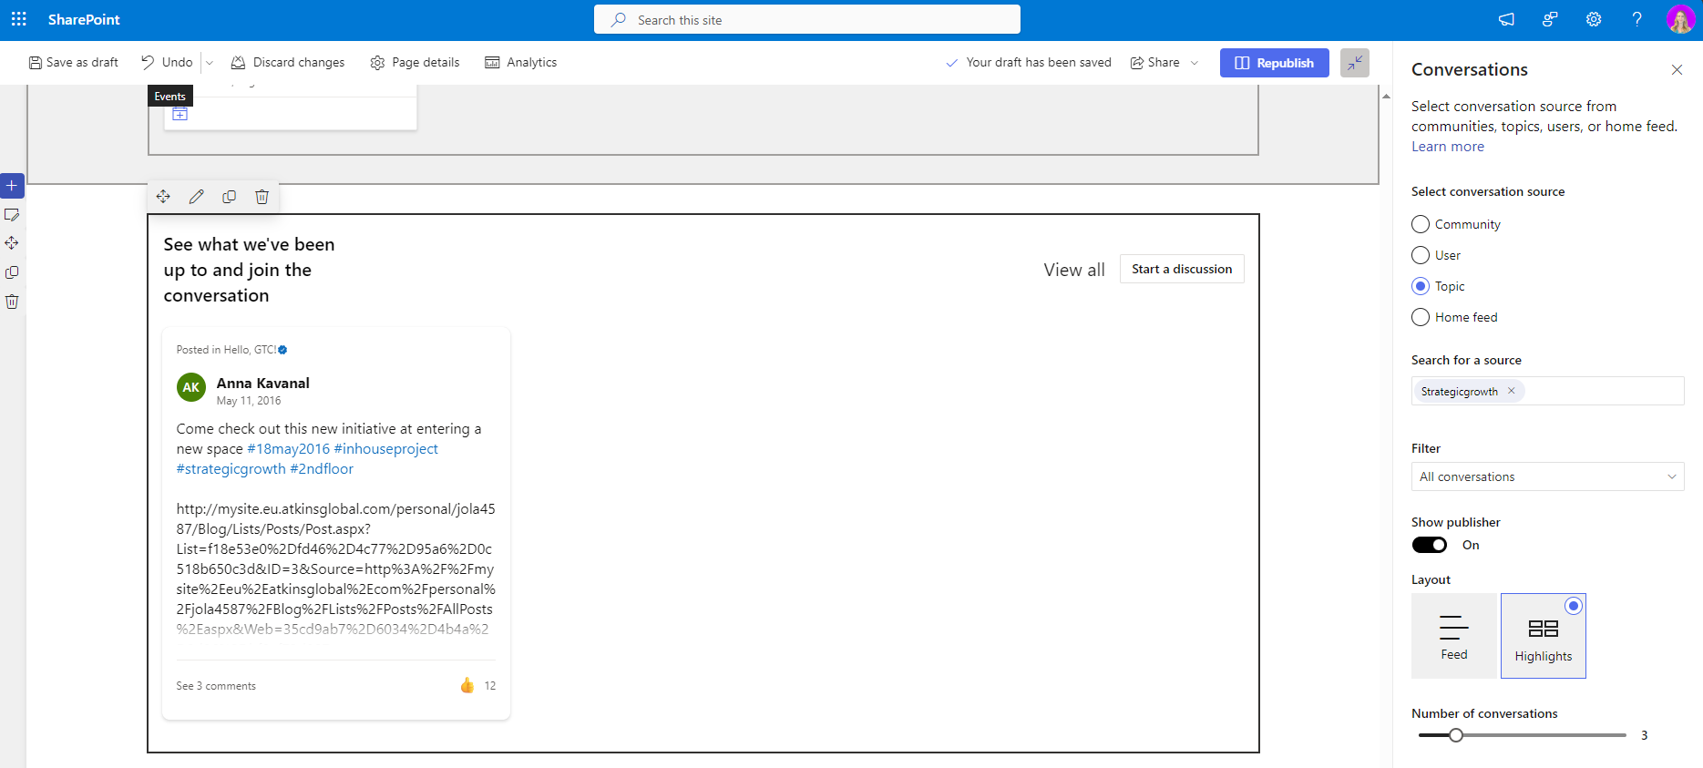Open the All conversations filter dropdown
1703x768 pixels.
coord(1547,476)
